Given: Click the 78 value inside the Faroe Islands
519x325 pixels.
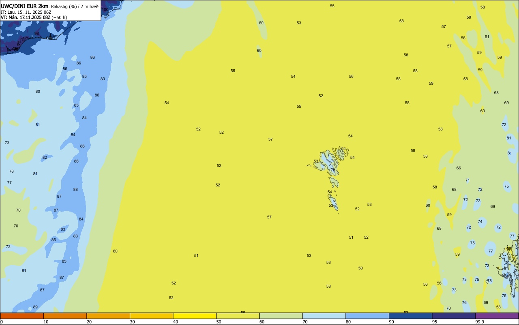Looking at the screenshot, I should pos(333,170).
